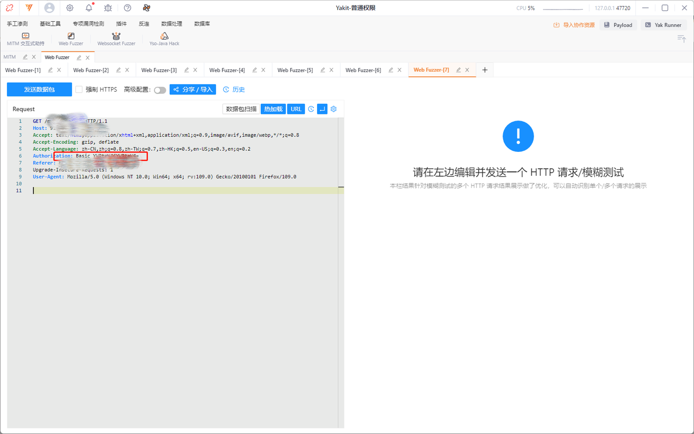The image size is (694, 434).
Task: Open Yak Runner
Action: coord(664,25)
